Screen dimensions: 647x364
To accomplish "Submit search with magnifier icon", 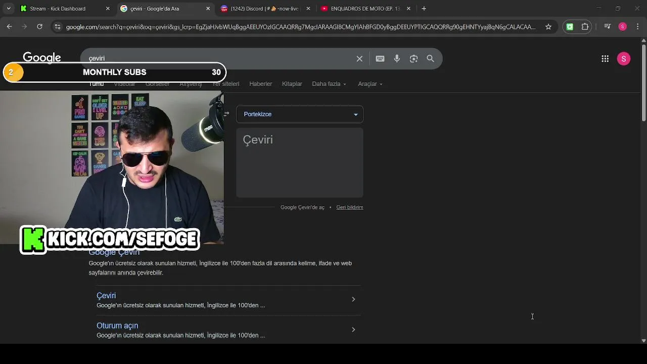I will (x=430, y=59).
